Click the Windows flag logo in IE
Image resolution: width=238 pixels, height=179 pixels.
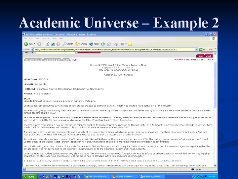[214, 38]
